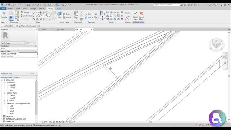Click Family Category icon in Properties panel
Image resolution: width=231 pixels, height=130 pixels.
(17, 13)
